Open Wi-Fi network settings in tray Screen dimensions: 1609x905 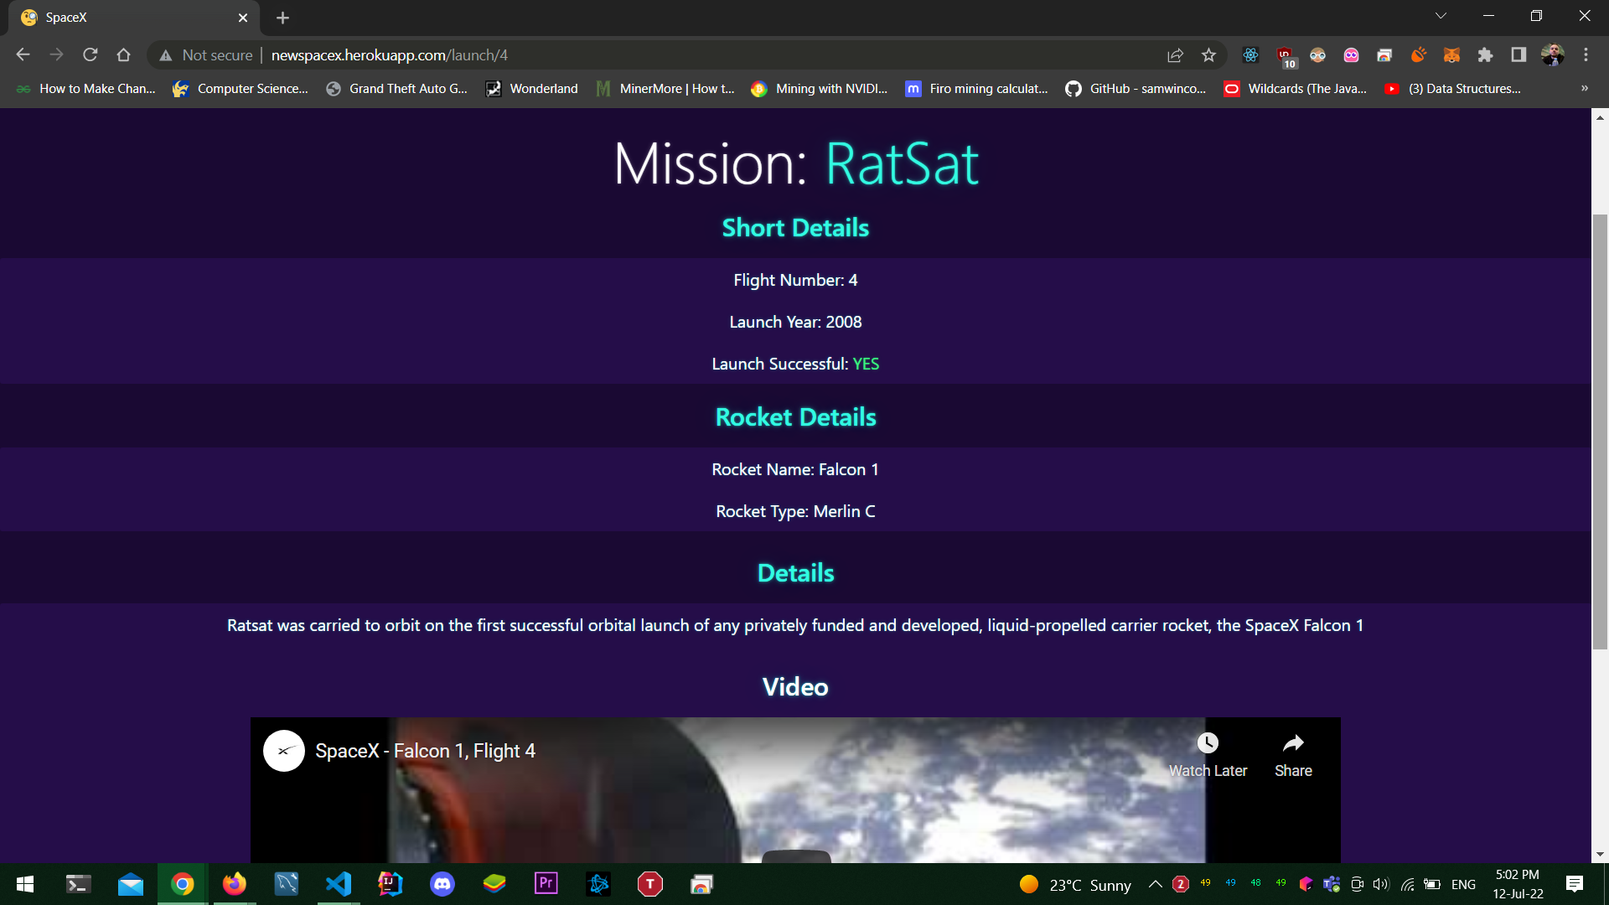(1408, 884)
